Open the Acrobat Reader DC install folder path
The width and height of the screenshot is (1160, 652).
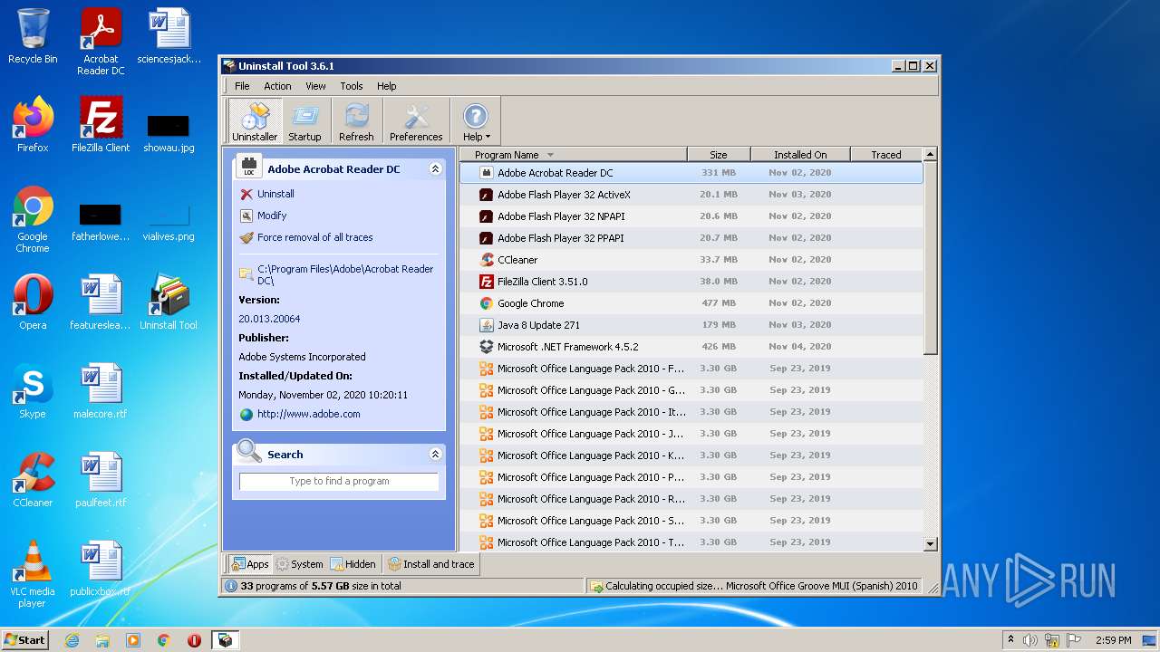345,274
